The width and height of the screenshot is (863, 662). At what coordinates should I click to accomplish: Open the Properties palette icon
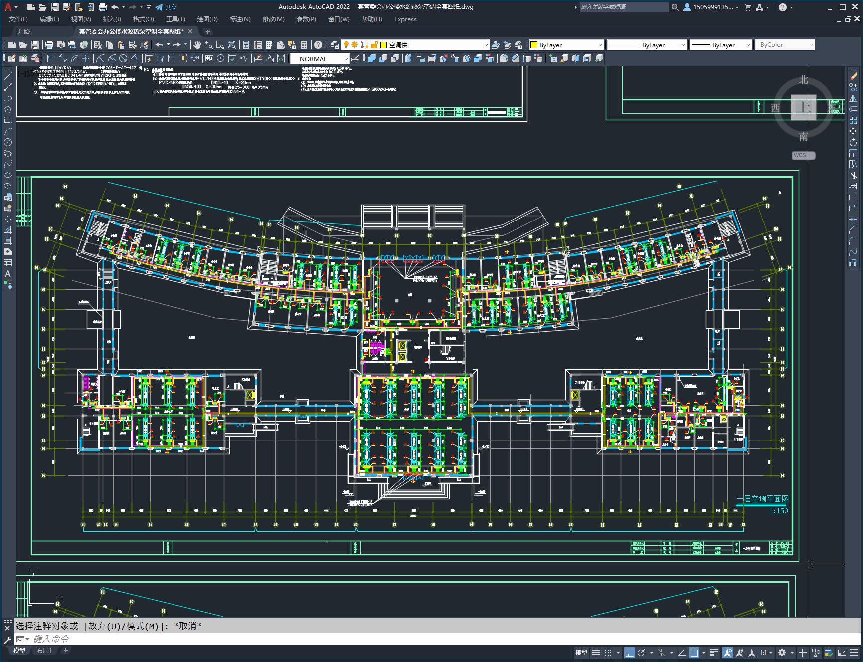[x=246, y=45]
